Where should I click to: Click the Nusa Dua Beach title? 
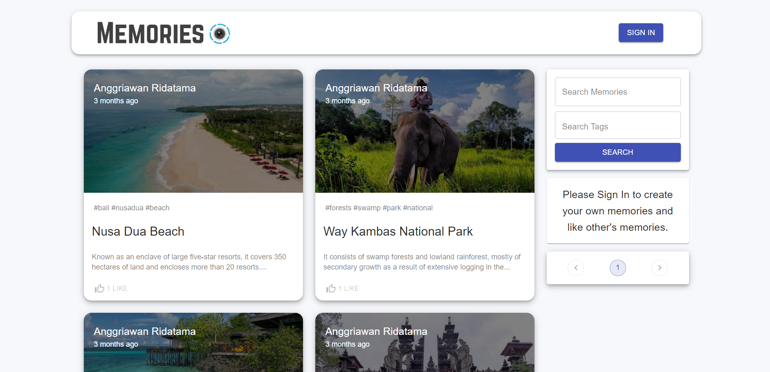tap(138, 232)
